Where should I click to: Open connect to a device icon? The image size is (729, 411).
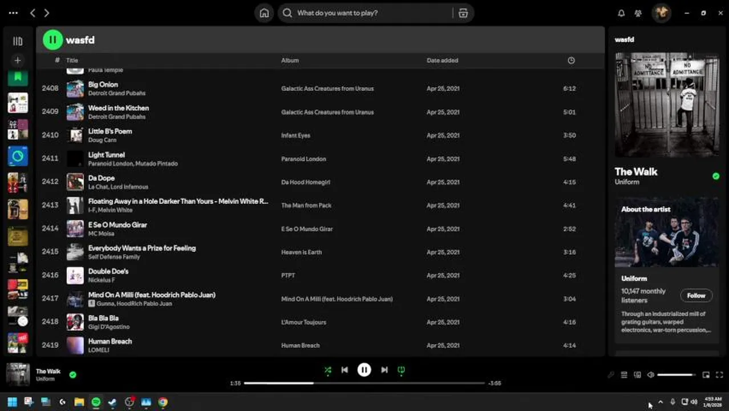[638, 375]
